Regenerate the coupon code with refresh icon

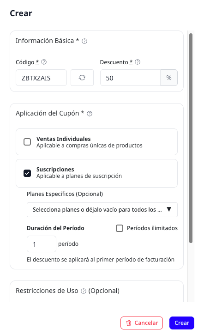coord(82,78)
